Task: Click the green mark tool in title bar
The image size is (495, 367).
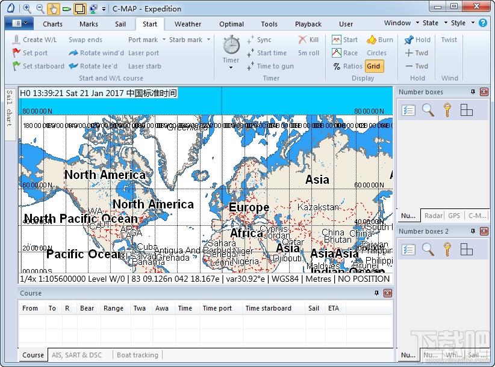Action: [x=66, y=9]
